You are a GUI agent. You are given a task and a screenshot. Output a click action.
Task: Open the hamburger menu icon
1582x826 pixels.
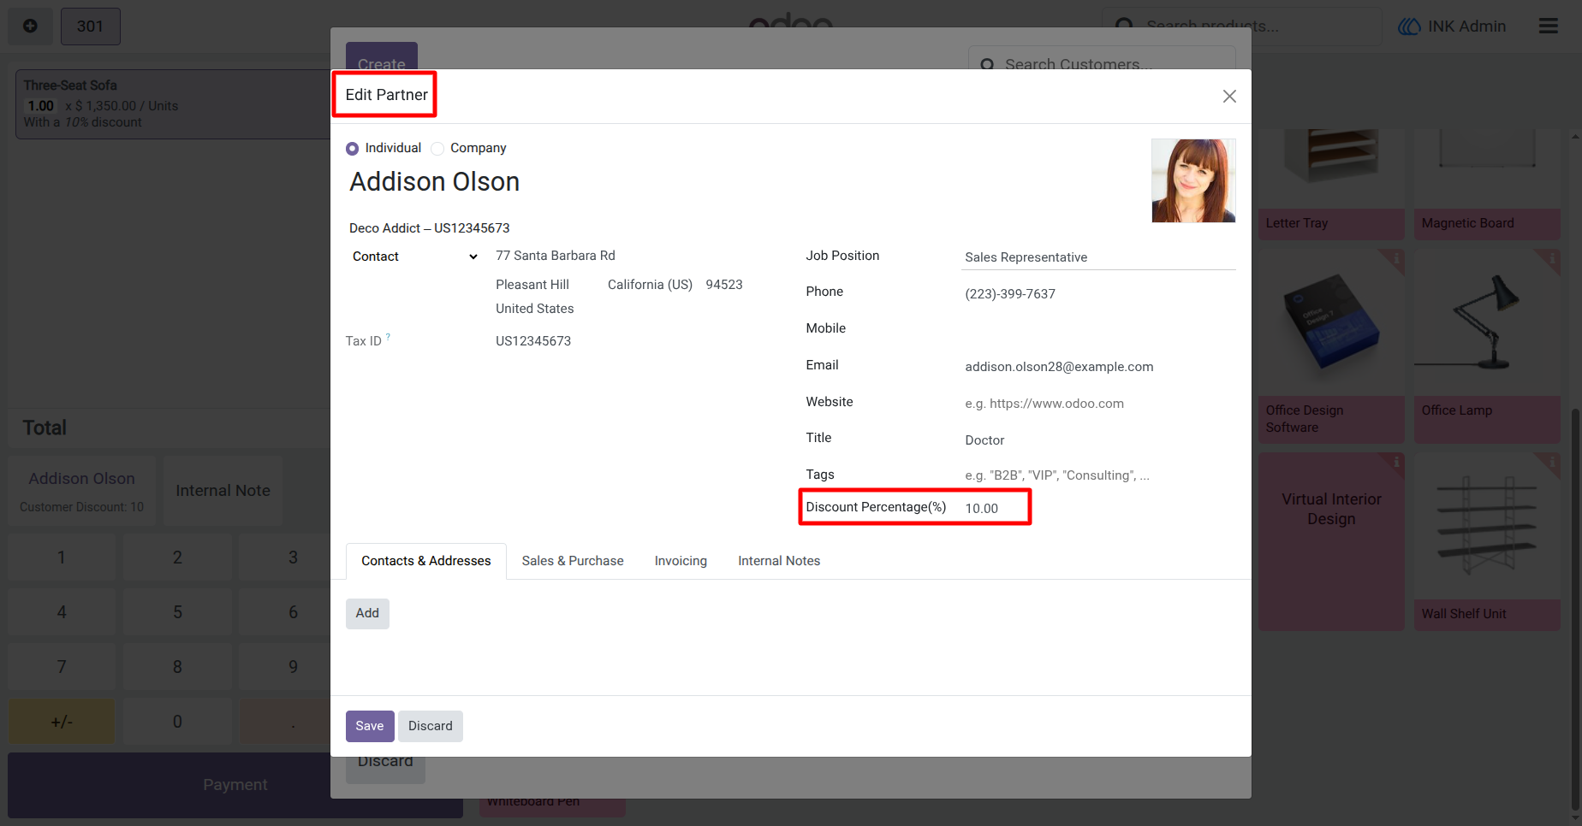pyautogui.click(x=1548, y=26)
